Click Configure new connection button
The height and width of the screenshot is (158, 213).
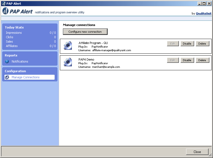pos(85,32)
